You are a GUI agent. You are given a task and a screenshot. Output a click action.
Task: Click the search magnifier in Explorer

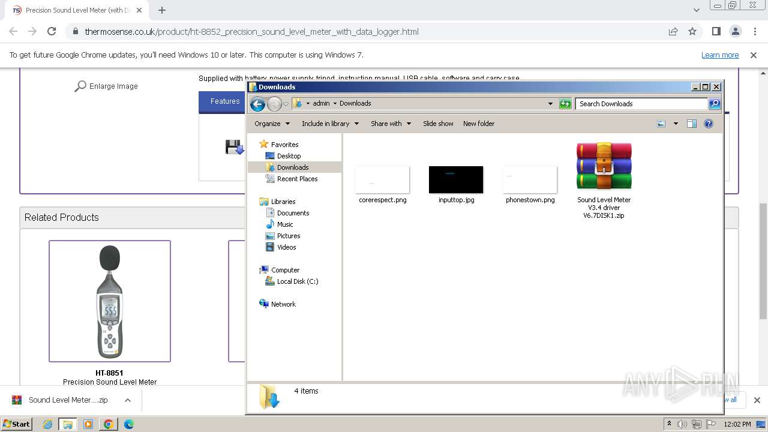pos(714,104)
